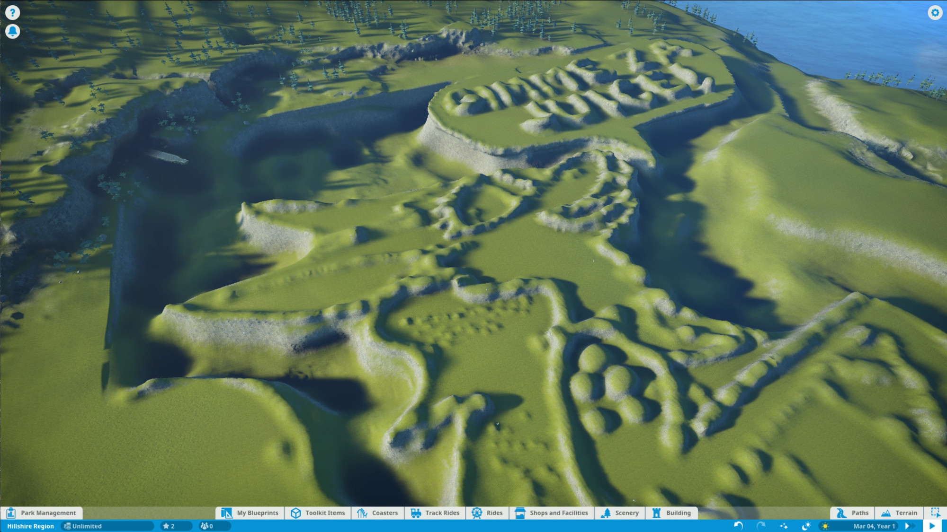
Task: Undo the last action
Action: (738, 526)
